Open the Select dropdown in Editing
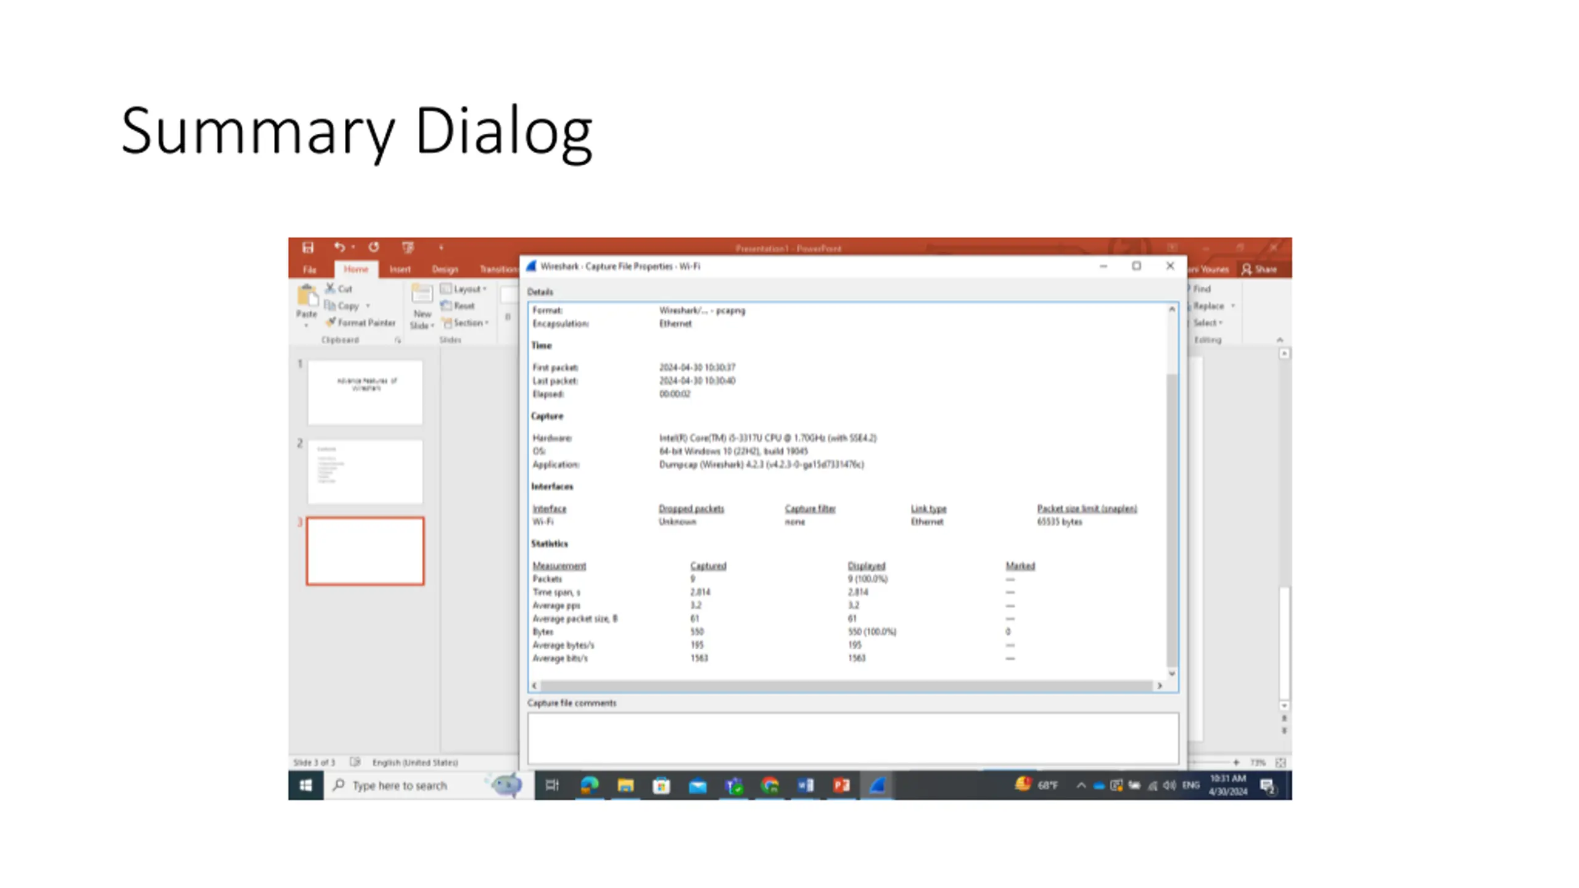The height and width of the screenshot is (888, 1579). tap(1207, 323)
